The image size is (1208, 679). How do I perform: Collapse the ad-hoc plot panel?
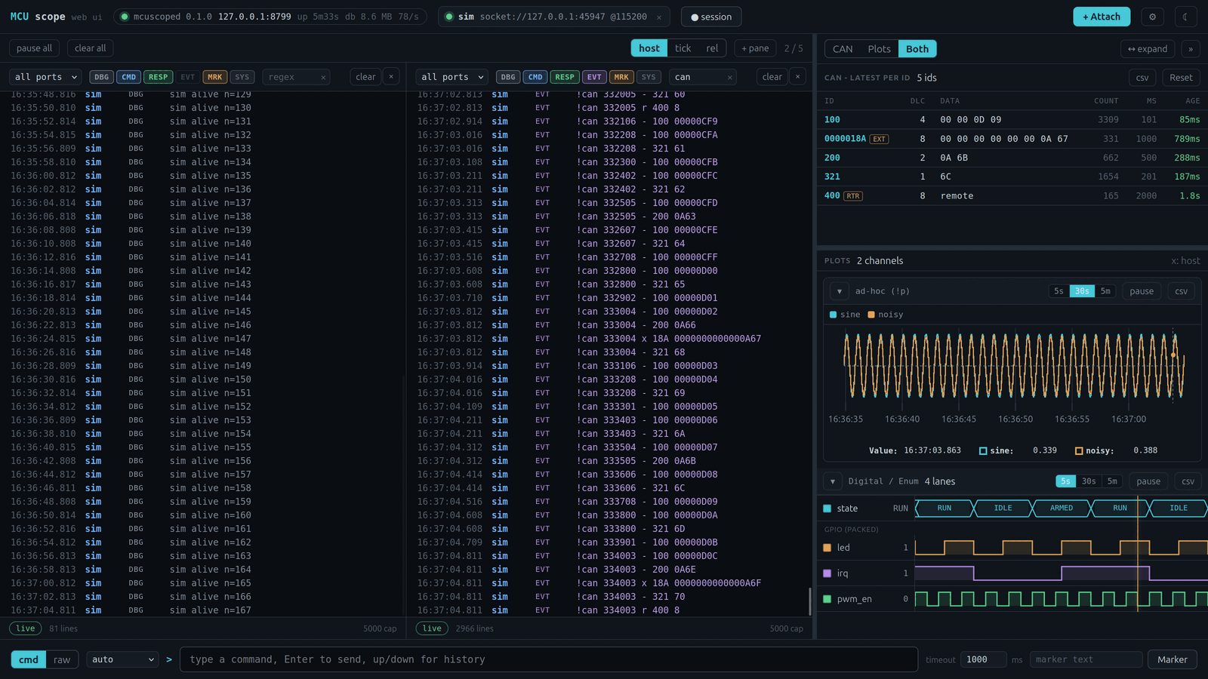tap(840, 291)
